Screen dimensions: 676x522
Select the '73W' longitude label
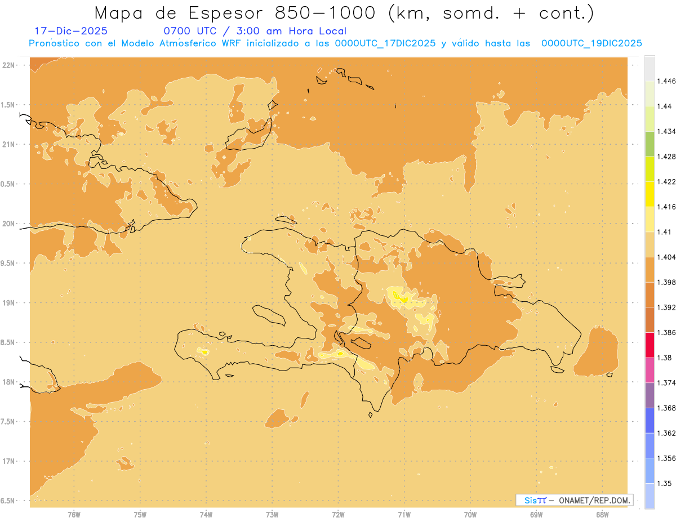coord(272,515)
